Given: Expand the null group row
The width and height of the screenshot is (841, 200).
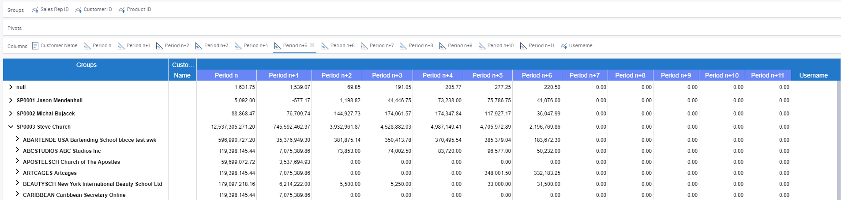Looking at the screenshot, I should pos(11,87).
